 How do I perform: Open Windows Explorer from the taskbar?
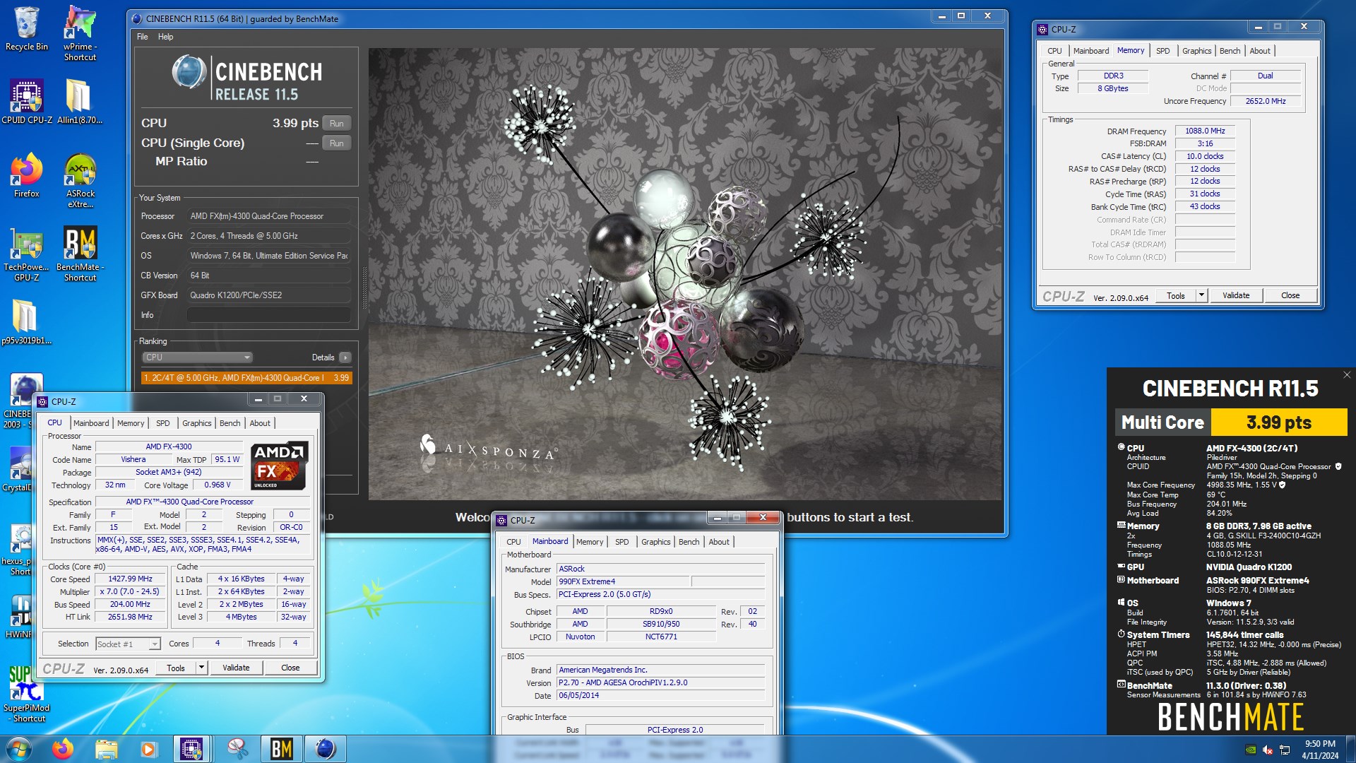pyautogui.click(x=106, y=749)
